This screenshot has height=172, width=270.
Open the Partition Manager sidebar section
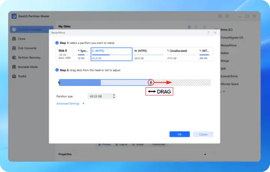pos(31,30)
